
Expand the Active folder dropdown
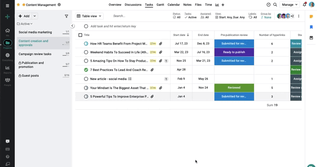[25, 24]
